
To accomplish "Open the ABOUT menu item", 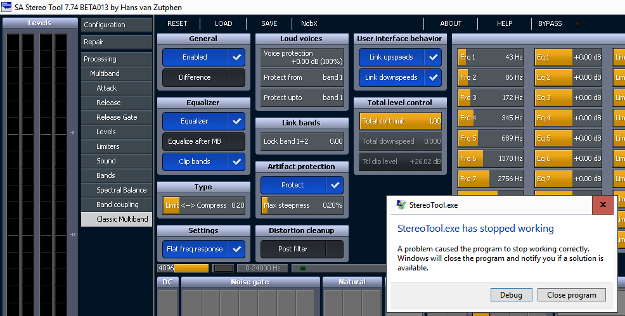I will [x=451, y=23].
